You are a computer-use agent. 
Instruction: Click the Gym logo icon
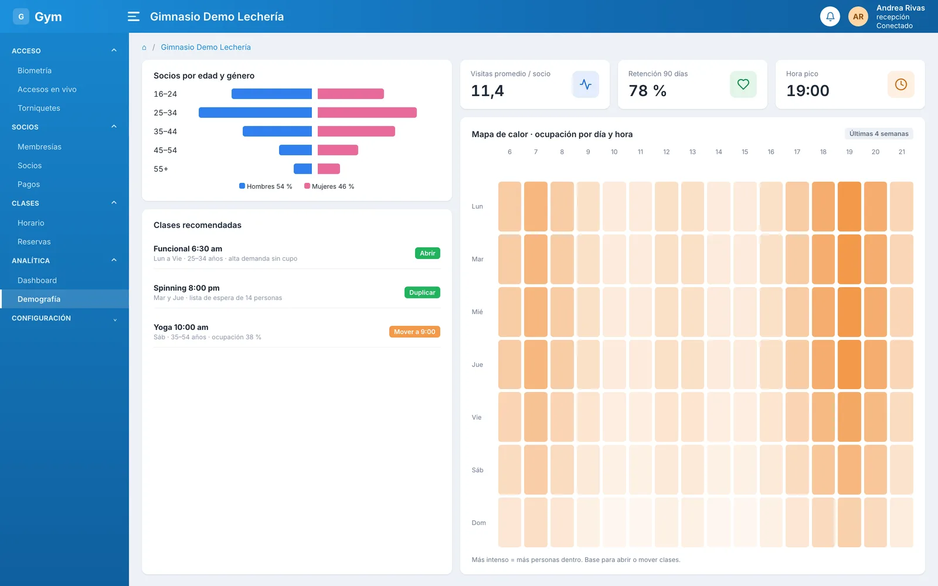tap(21, 16)
